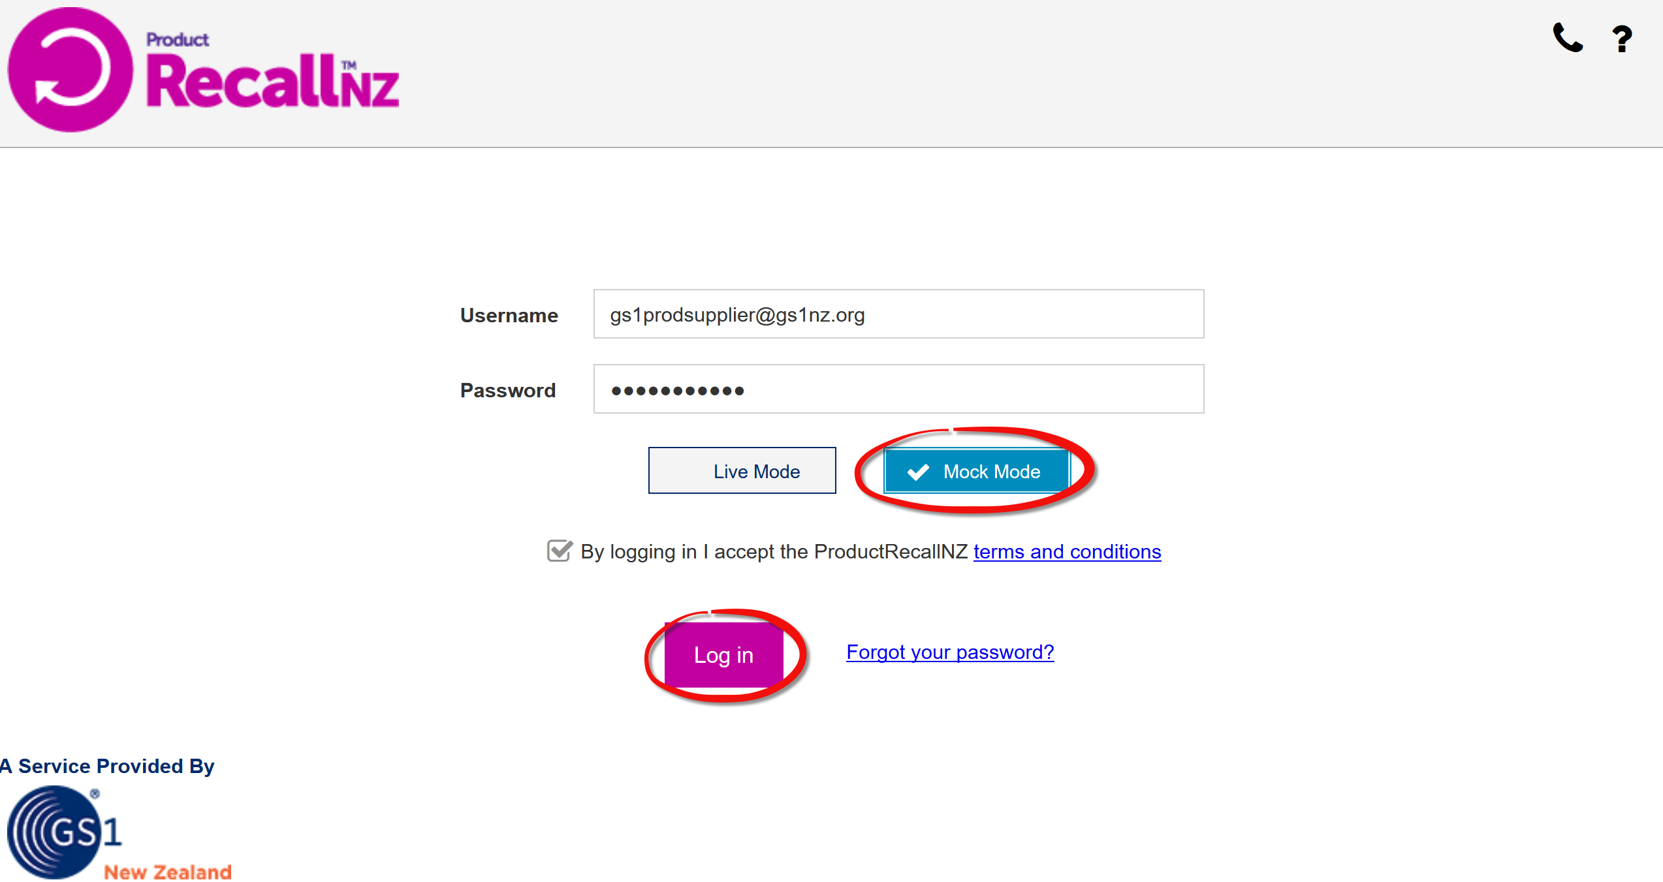Focus the Password input field

(898, 389)
